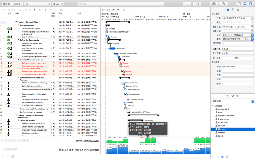Screen dimensions: 255x159
Task: Click the 显示... statistics button
Action: tap(238, 58)
